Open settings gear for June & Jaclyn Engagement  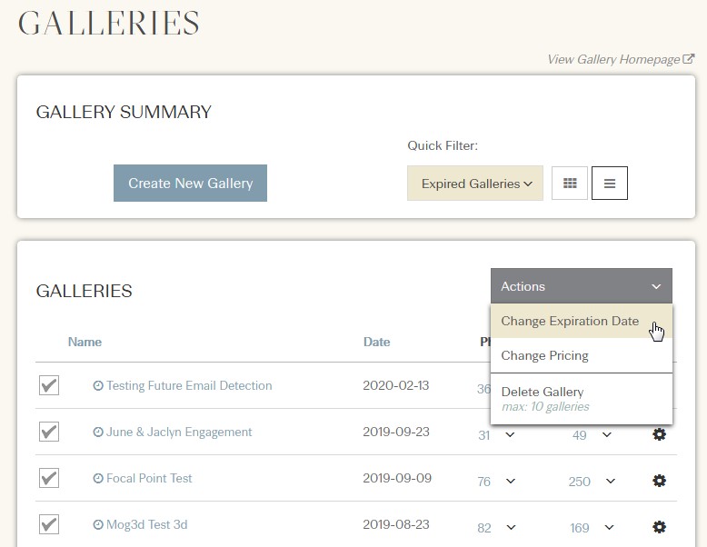pyautogui.click(x=659, y=434)
